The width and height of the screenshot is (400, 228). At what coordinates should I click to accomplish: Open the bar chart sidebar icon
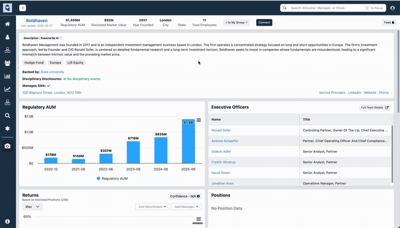point(8,76)
